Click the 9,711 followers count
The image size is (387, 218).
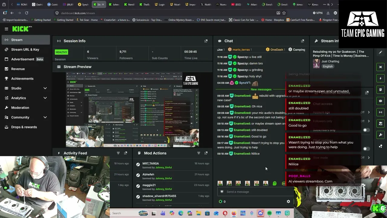pos(123,52)
